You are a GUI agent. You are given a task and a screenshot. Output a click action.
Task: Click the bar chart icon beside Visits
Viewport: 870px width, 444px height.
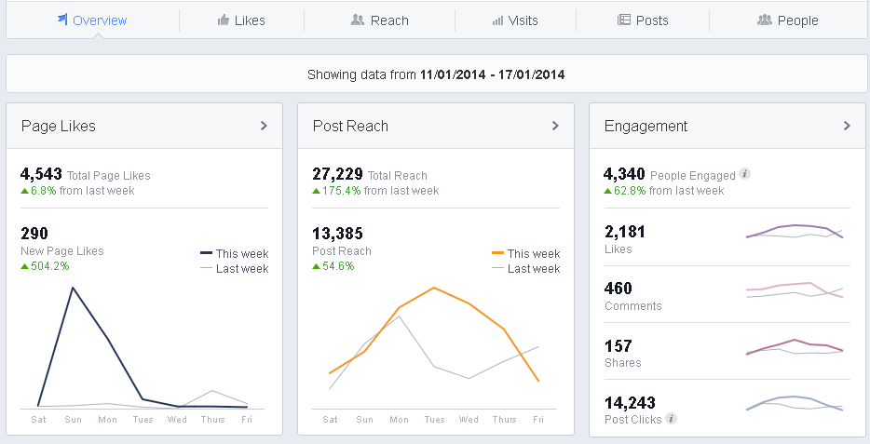497,20
